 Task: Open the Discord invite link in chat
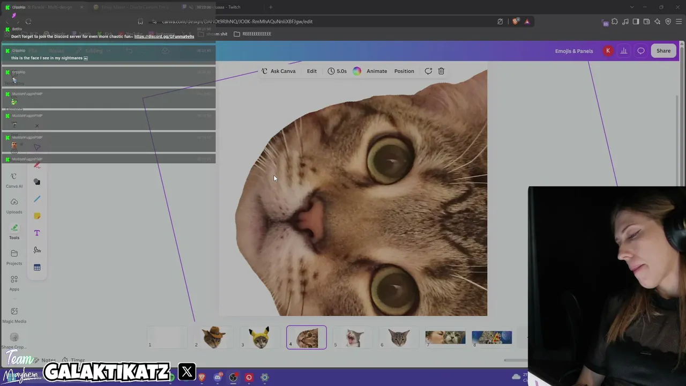[164, 36]
